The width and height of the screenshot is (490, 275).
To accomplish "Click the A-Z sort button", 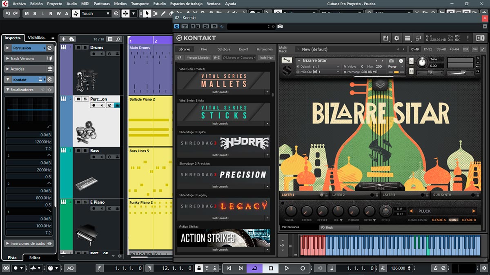I will [x=217, y=58].
